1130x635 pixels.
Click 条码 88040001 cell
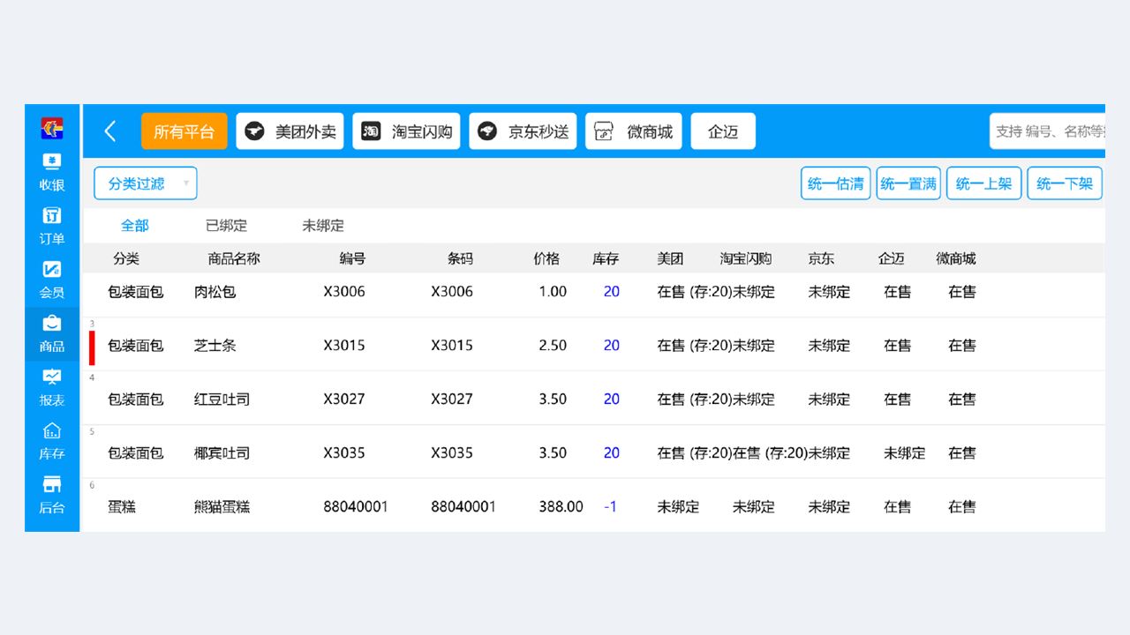463,507
